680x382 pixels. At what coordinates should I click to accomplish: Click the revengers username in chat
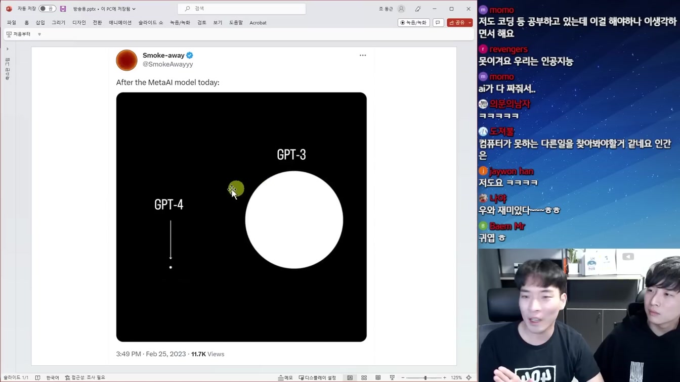[508, 49]
